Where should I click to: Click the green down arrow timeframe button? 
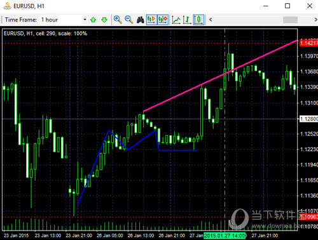[104, 20]
